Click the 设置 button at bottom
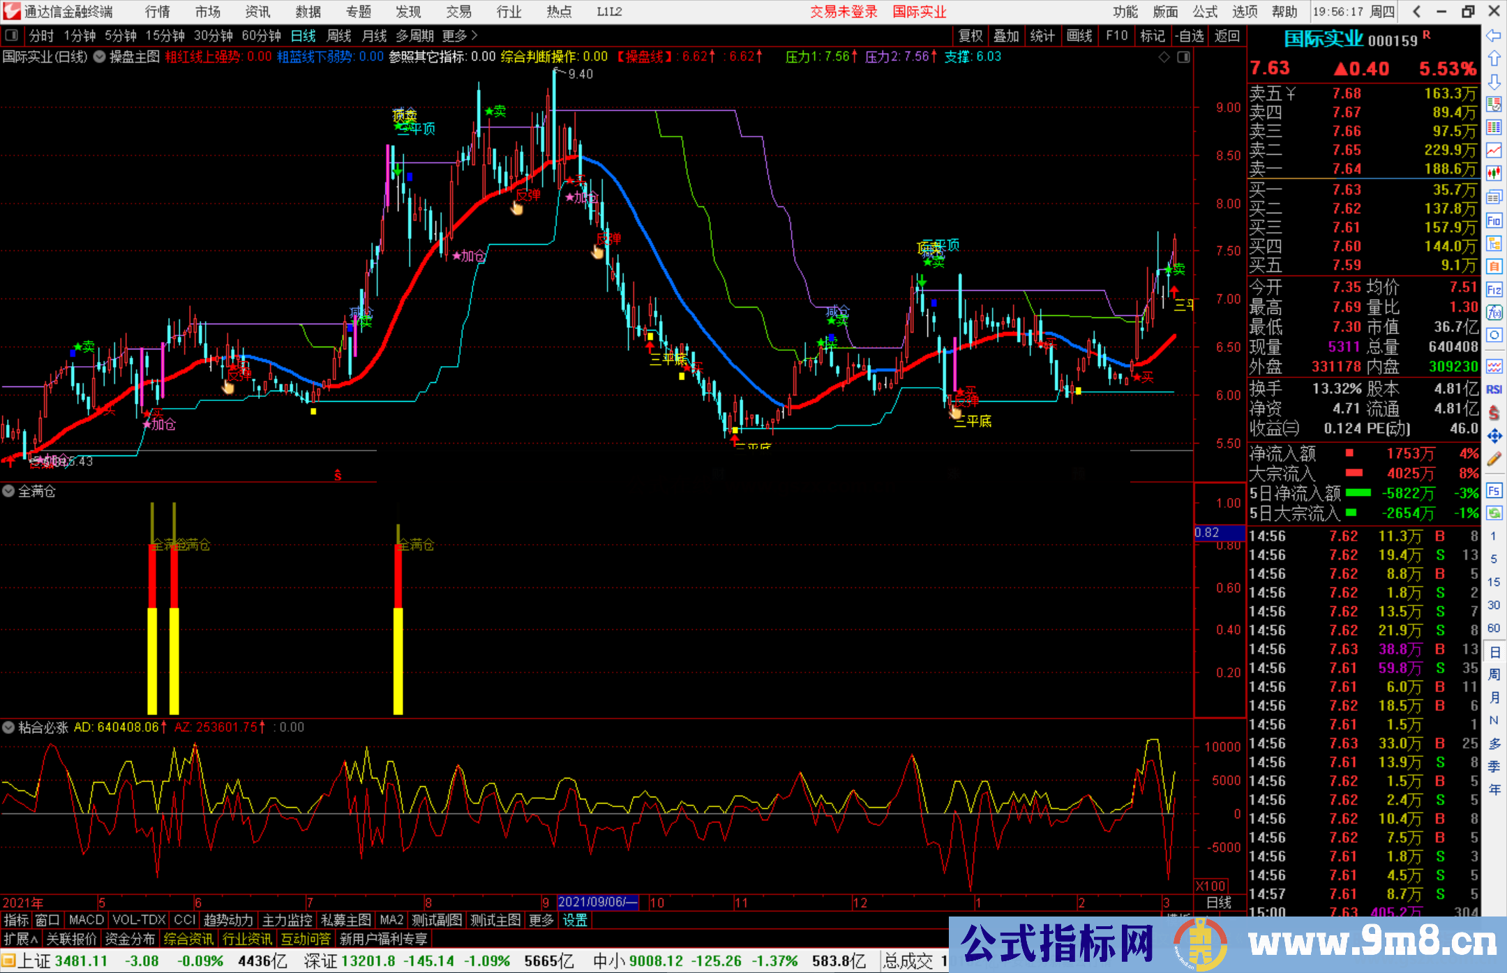1507x973 pixels. click(575, 920)
